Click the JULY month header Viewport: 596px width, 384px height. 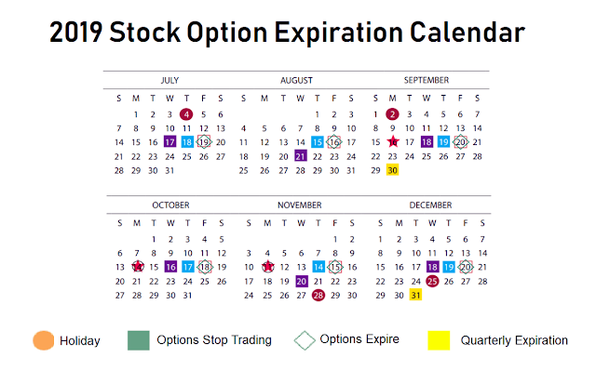[169, 81]
